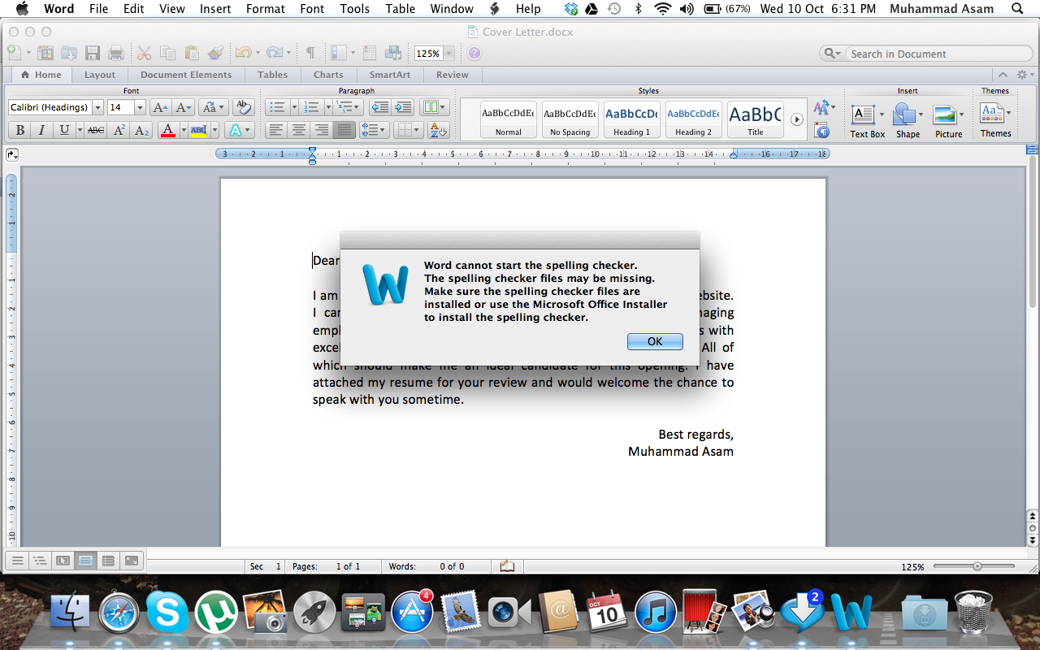Align text right
The width and height of the screenshot is (1040, 650).
coord(322,130)
